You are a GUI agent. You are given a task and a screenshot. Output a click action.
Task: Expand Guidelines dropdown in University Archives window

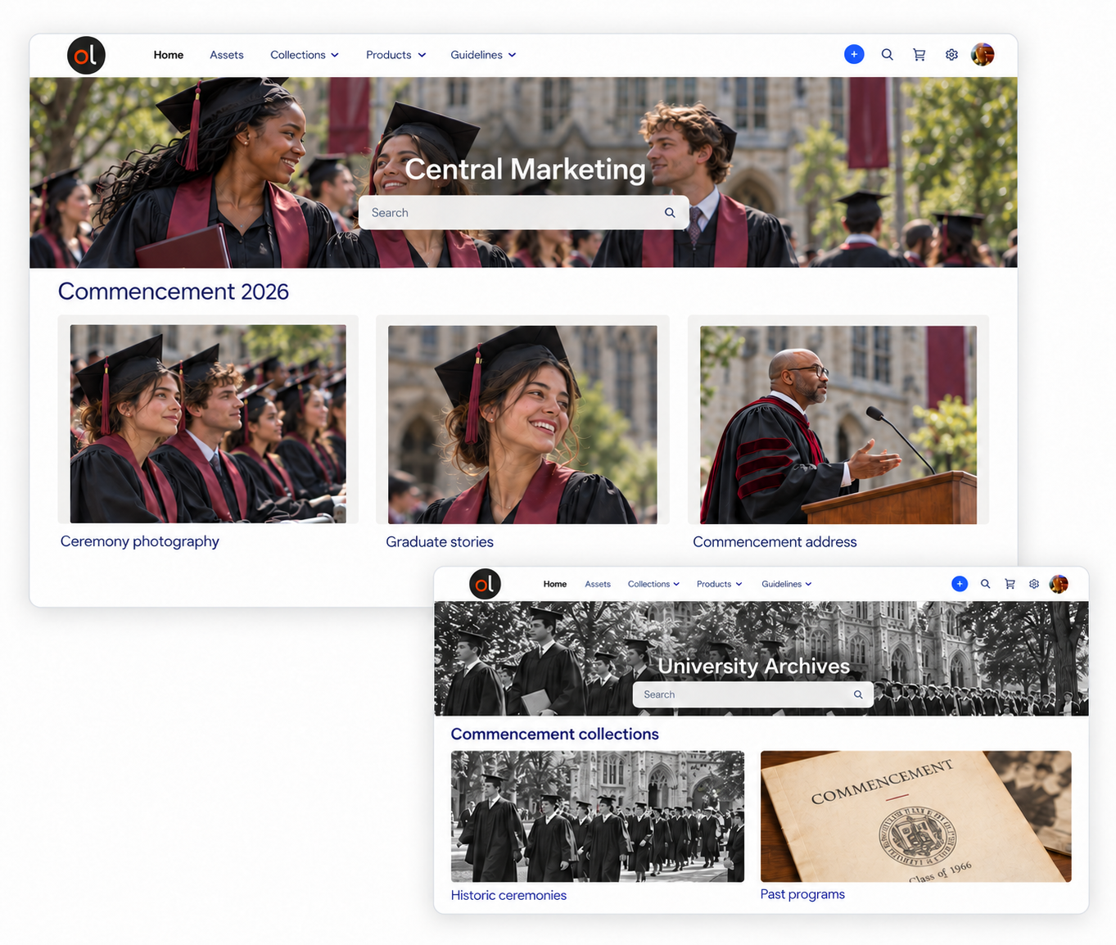(x=786, y=584)
